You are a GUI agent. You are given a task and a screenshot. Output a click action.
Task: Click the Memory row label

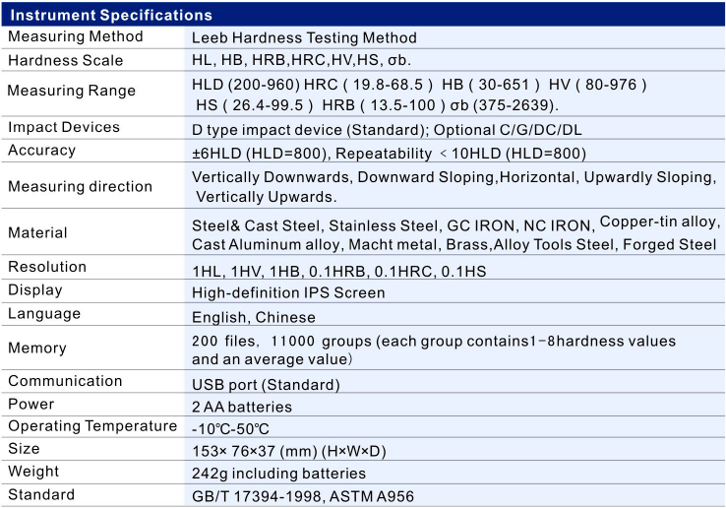click(37, 348)
